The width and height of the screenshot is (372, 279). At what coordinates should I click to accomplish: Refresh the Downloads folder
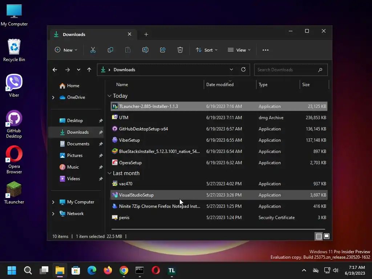coord(243,69)
